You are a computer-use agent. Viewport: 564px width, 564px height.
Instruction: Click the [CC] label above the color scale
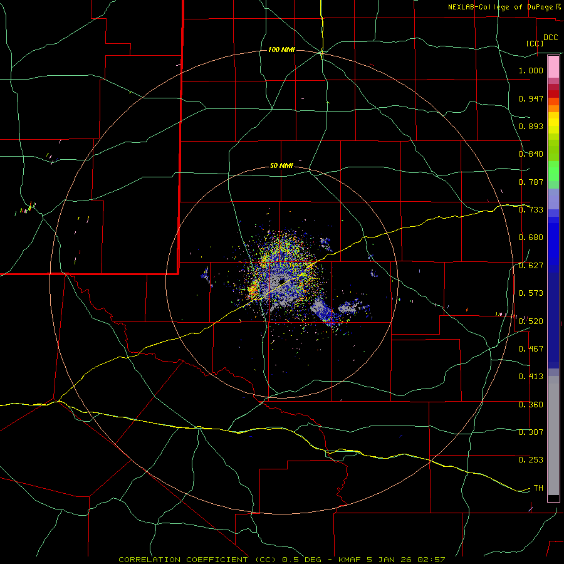pos(535,43)
